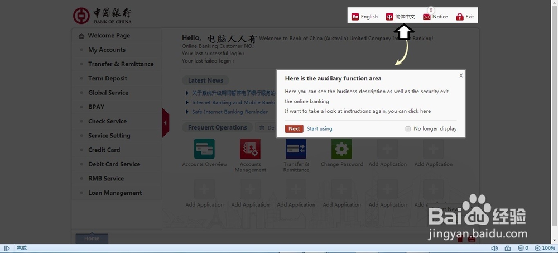Open Accounts Overview application icon
The image size is (558, 253).
204,149
